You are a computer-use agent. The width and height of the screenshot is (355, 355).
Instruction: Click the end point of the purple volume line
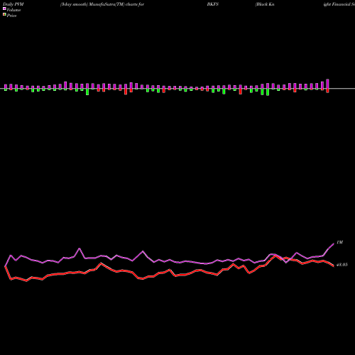(x=334, y=244)
